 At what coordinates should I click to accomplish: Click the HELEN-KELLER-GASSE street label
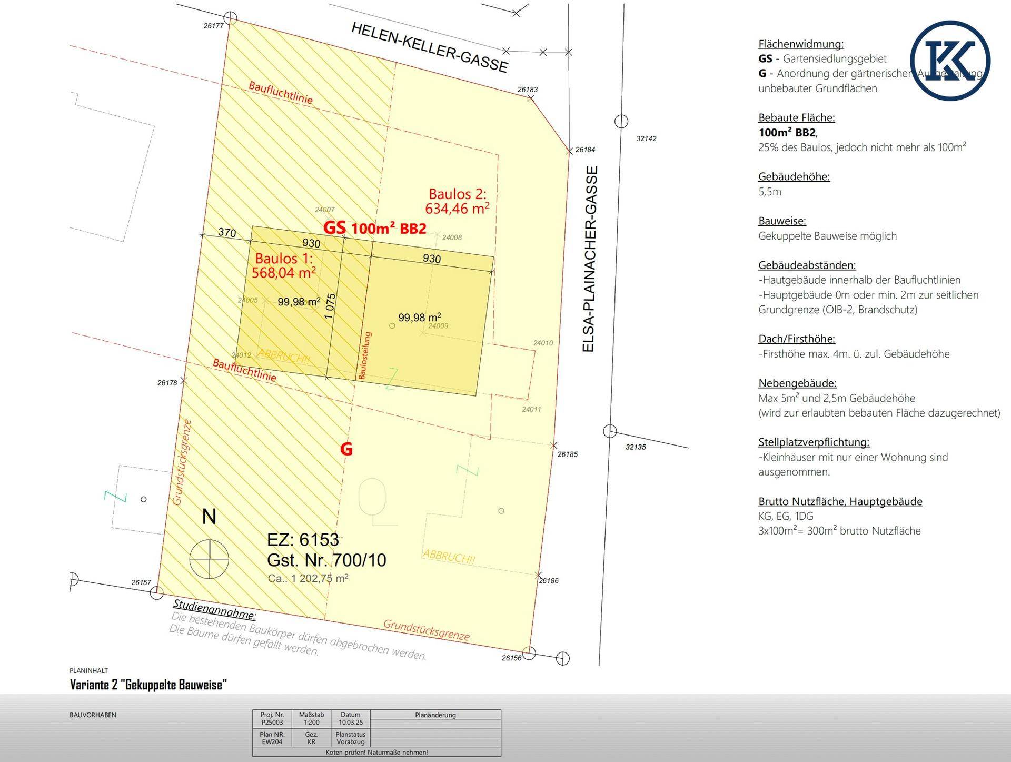point(430,47)
